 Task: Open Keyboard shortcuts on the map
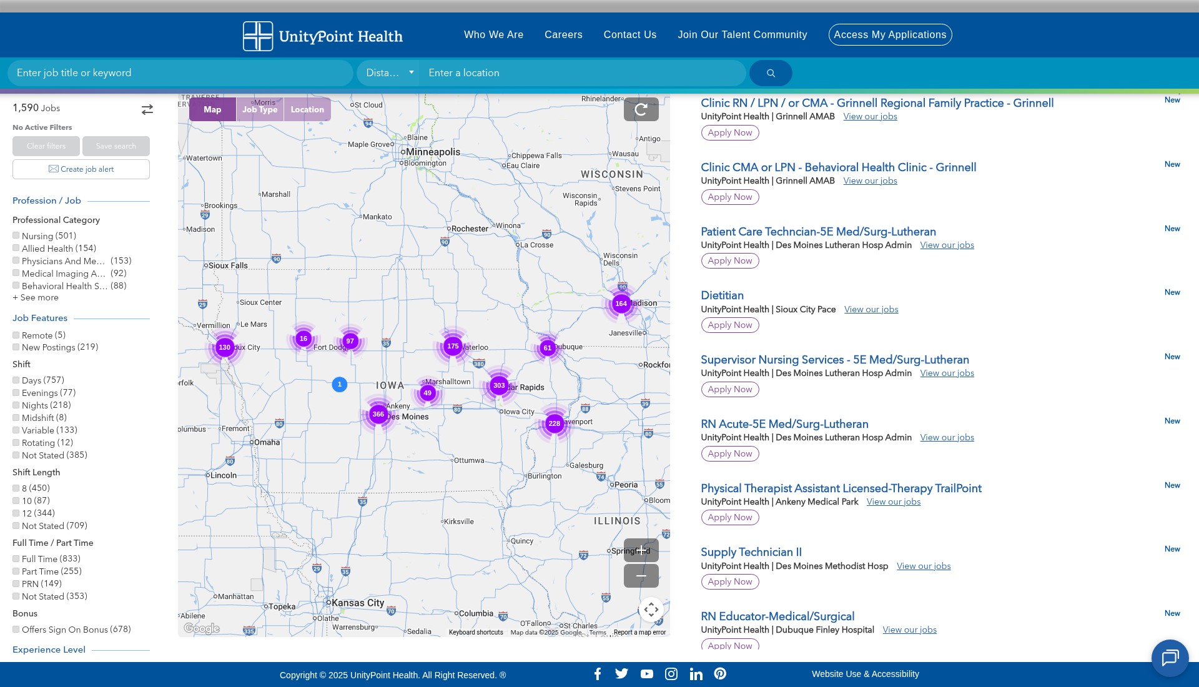click(x=476, y=633)
